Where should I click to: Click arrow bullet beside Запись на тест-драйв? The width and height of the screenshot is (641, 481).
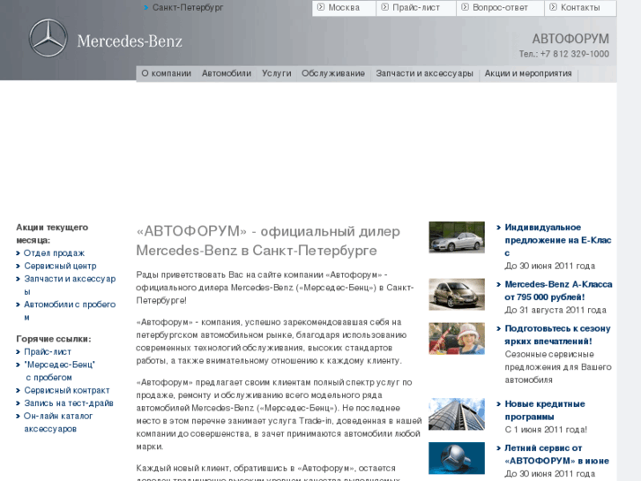18,403
